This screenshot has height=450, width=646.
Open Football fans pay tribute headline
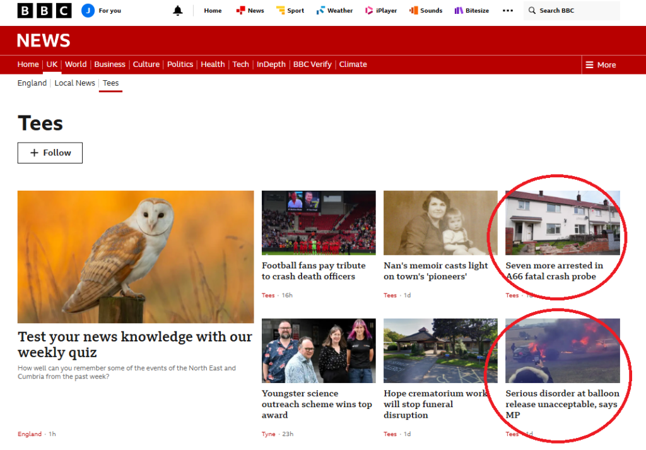pyautogui.click(x=314, y=271)
